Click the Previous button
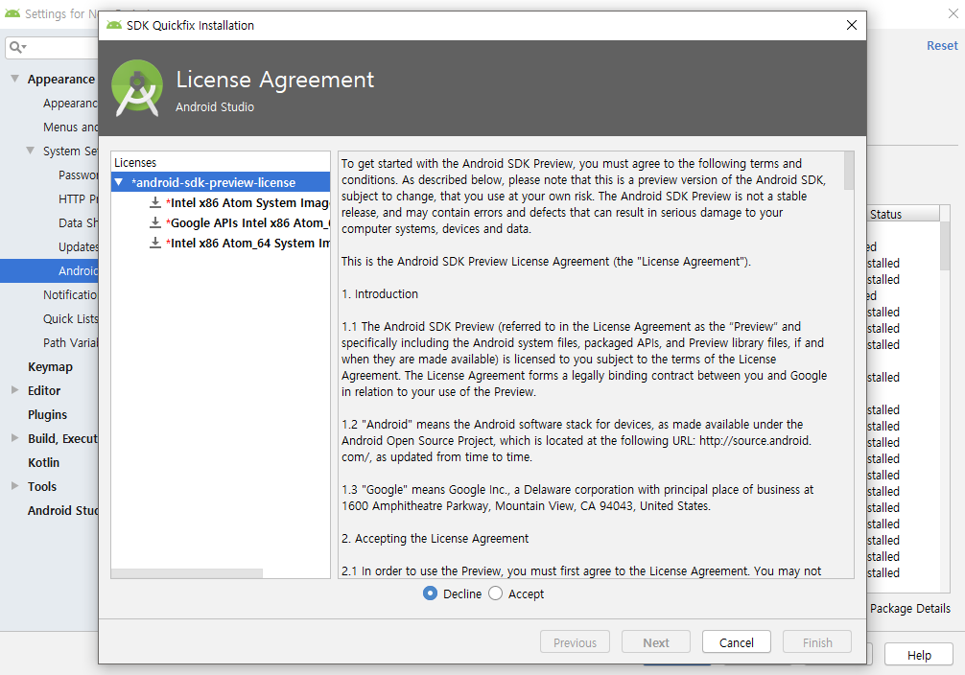 pos(575,641)
